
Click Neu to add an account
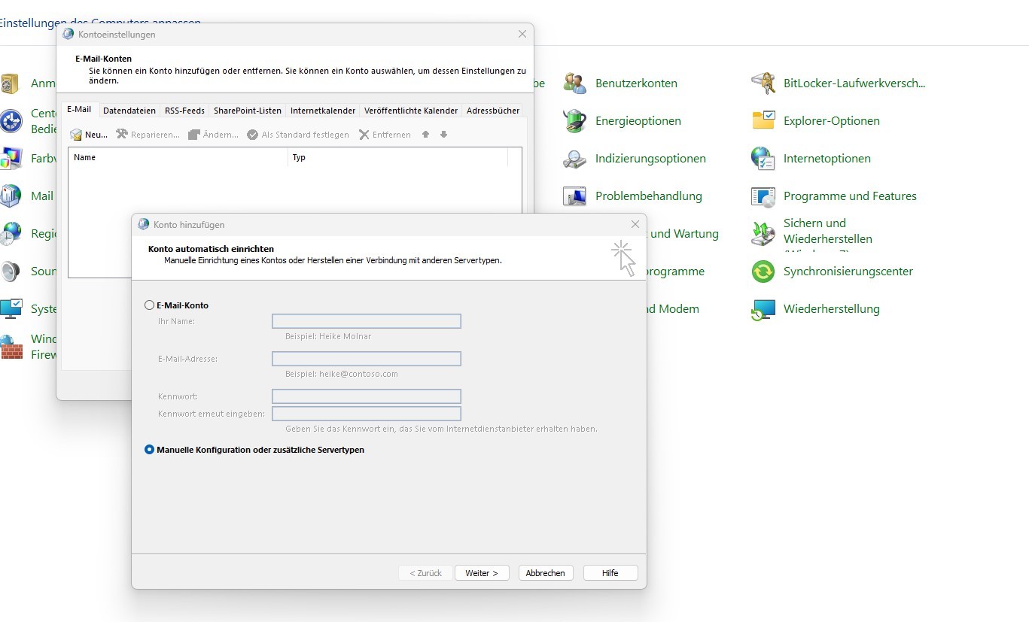(89, 135)
